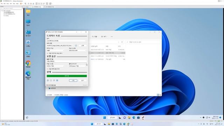Open the cluster size dropdown in Rufus

[x=78, y=66]
